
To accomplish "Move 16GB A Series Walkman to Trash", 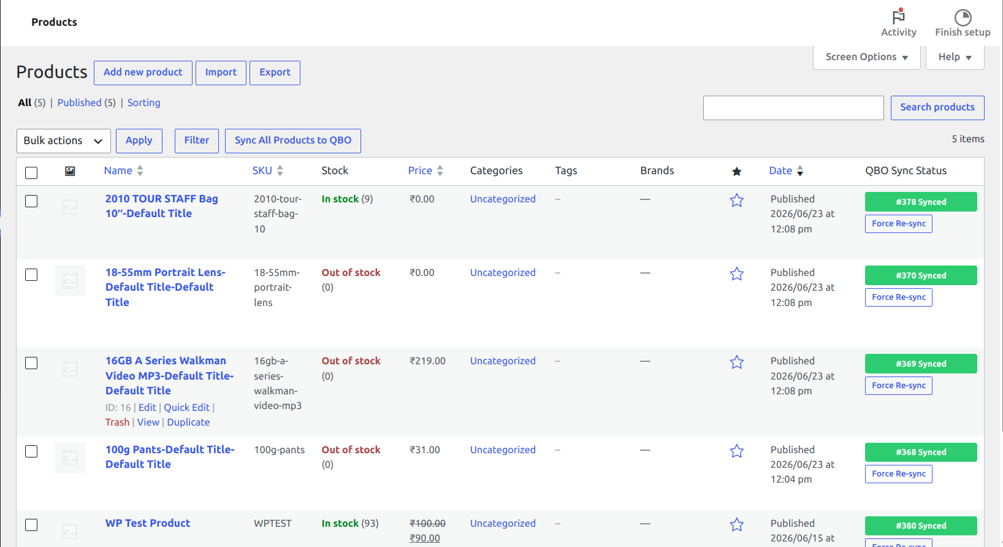I will pos(117,422).
